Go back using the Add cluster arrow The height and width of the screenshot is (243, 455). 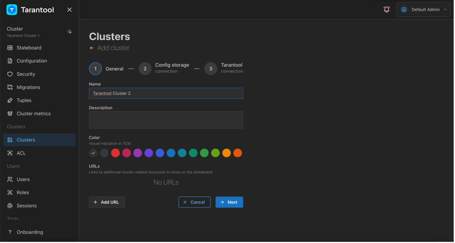pos(91,48)
